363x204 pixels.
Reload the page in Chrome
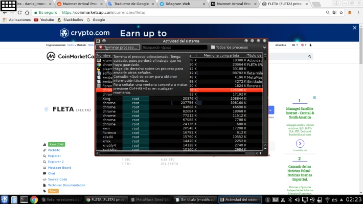coord(19,12)
